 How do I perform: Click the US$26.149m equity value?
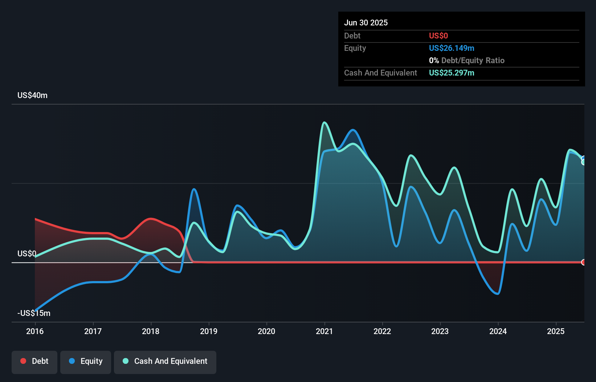(452, 48)
